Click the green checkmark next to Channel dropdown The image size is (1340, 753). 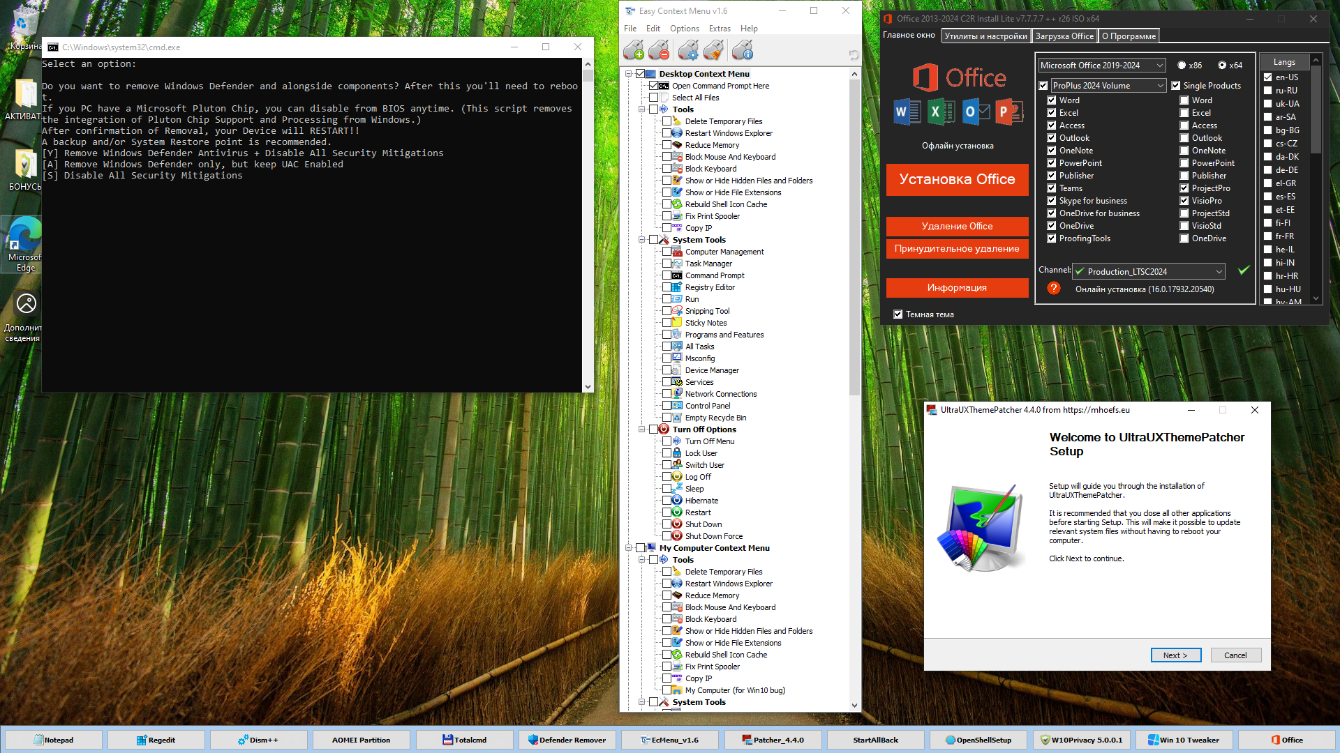[1244, 271]
